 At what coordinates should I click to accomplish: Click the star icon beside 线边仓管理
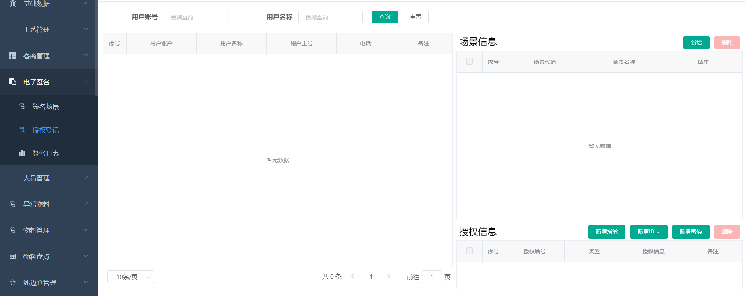(12, 282)
